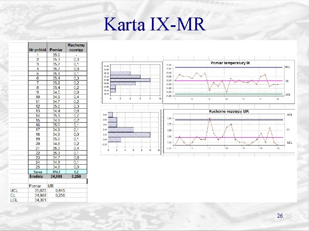309x231 pixels.
Task: Click the mean moving range 0,258 in the Średnia row
Action: tap(76, 176)
